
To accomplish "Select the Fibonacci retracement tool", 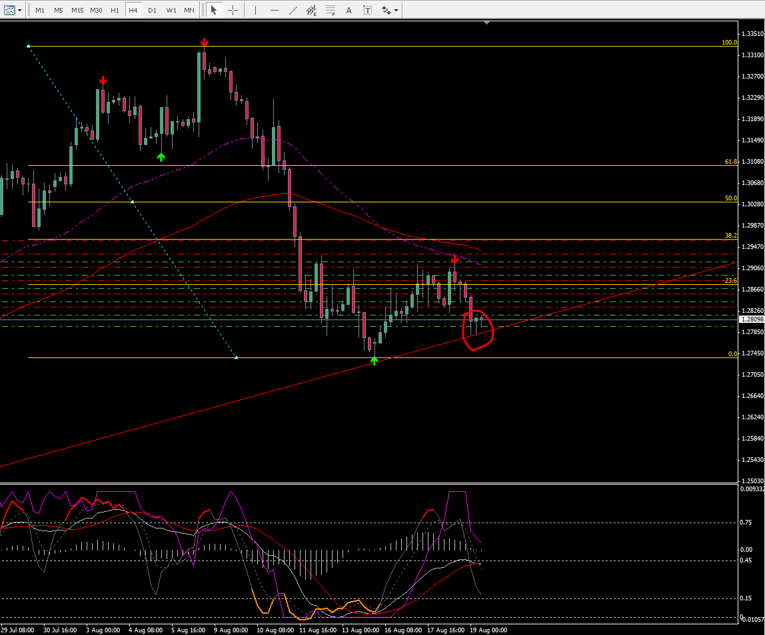I will click(331, 10).
